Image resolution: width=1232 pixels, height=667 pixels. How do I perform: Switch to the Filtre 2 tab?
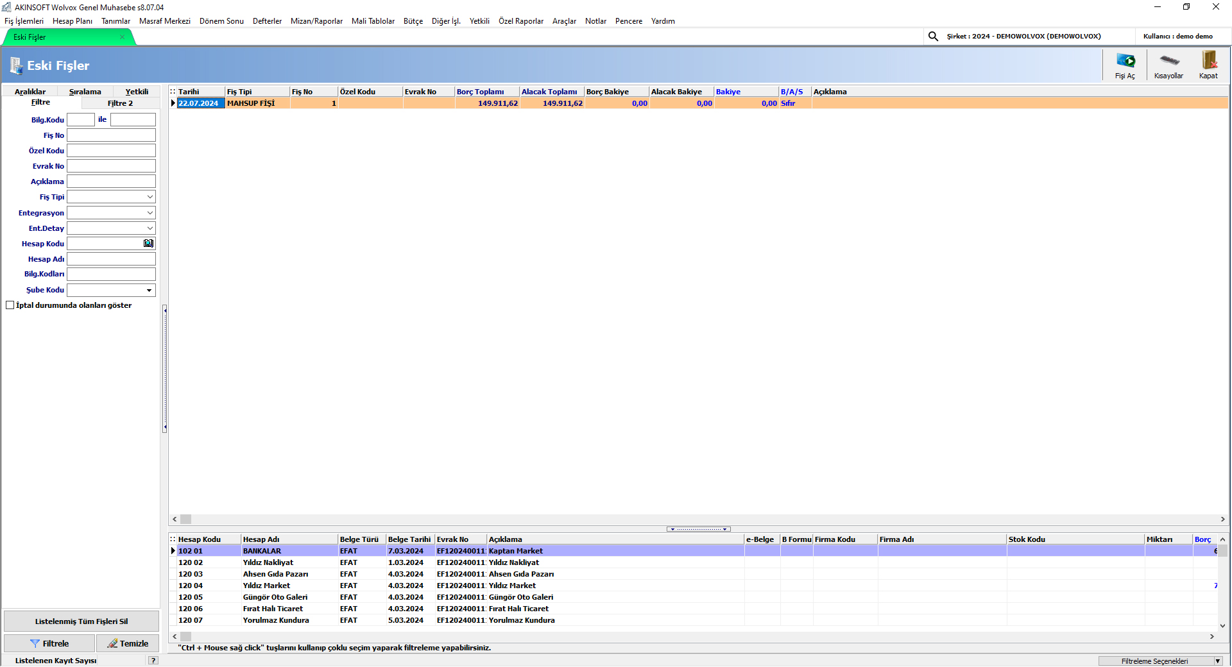pyautogui.click(x=120, y=103)
